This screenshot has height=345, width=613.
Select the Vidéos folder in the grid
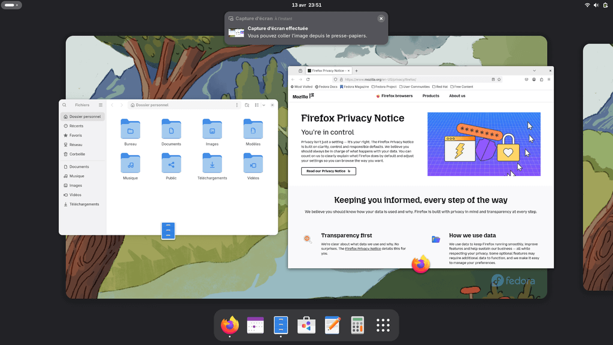[253, 163]
